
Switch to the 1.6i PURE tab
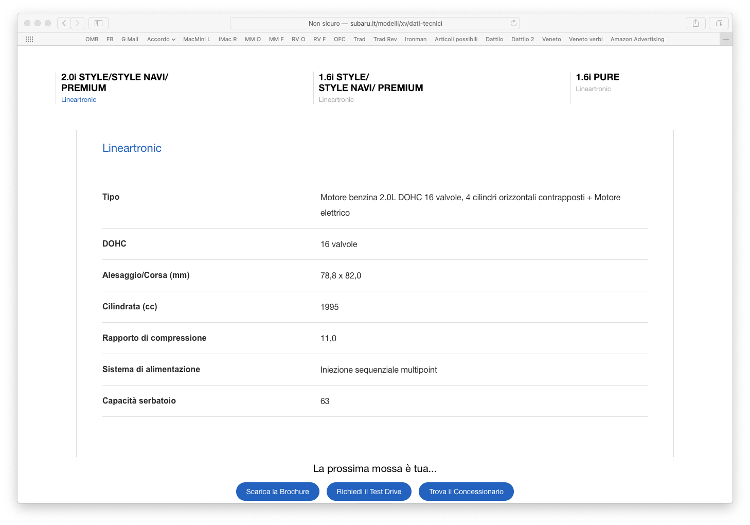597,77
